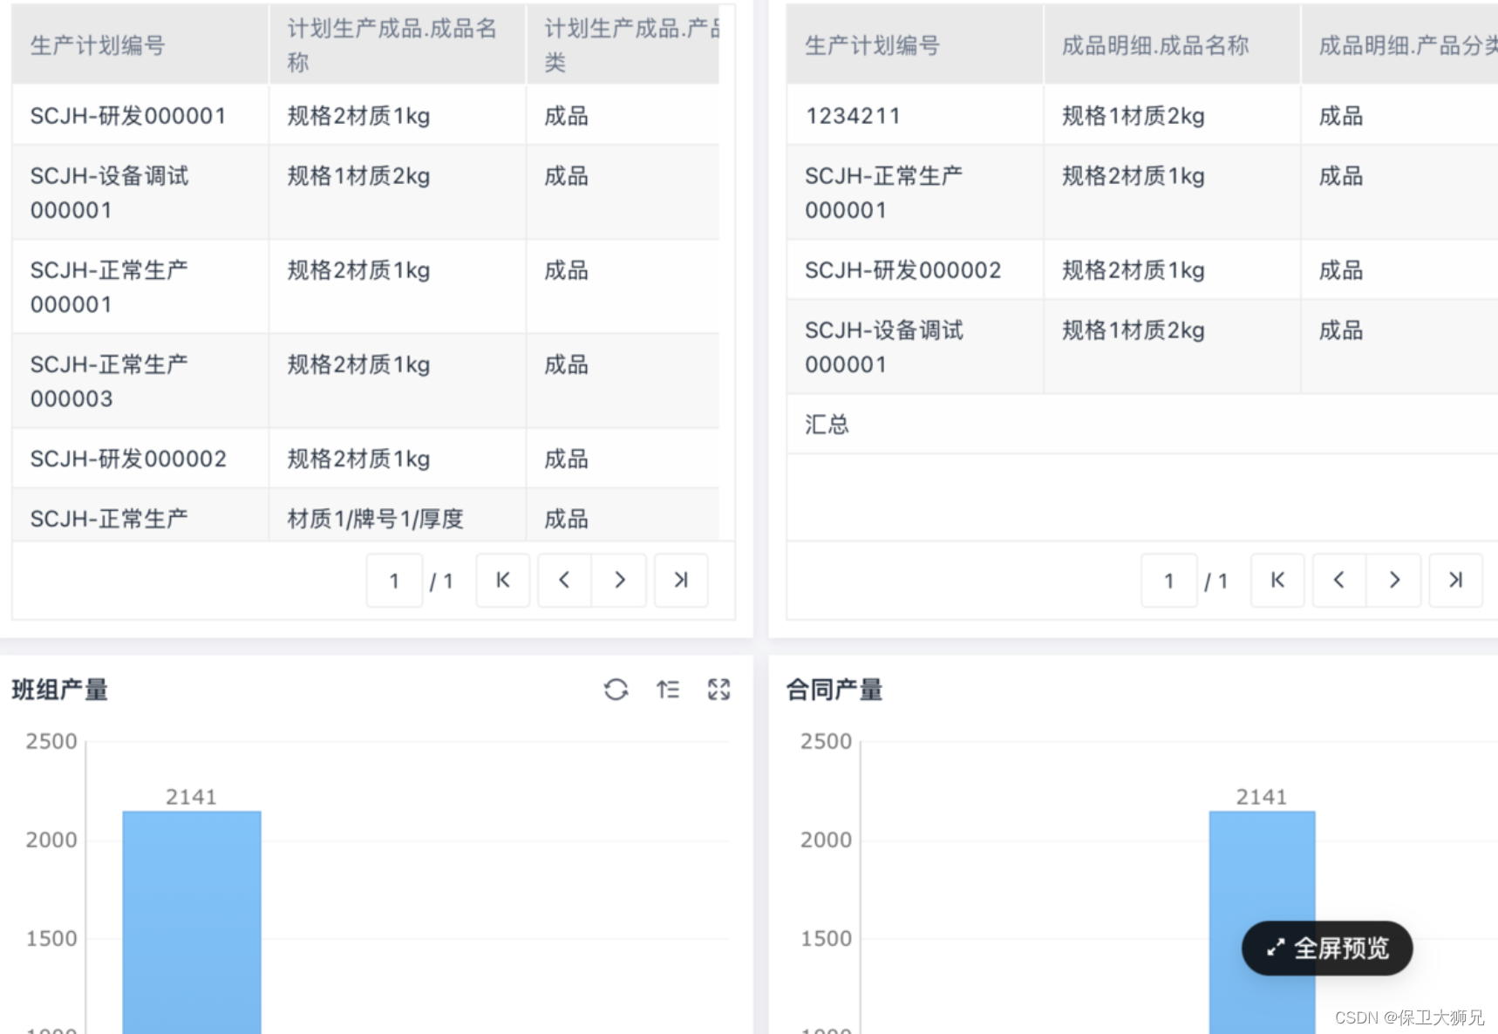Click the 2141 bar in 班组产量 chart
This screenshot has height=1034, width=1498.
coord(192,915)
